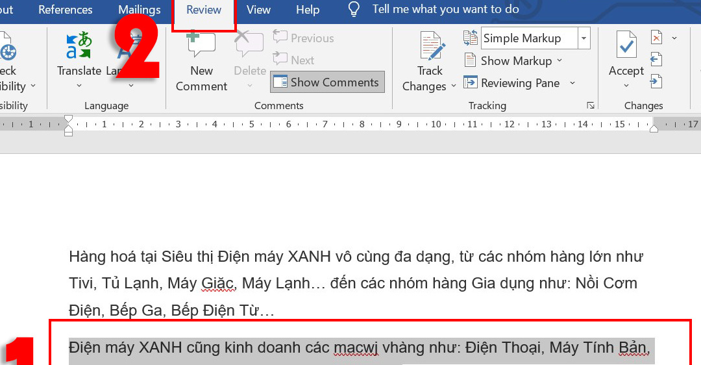Click the misspelled word "macwj"
Image resolution: width=701 pixels, height=365 pixels.
tap(356, 347)
